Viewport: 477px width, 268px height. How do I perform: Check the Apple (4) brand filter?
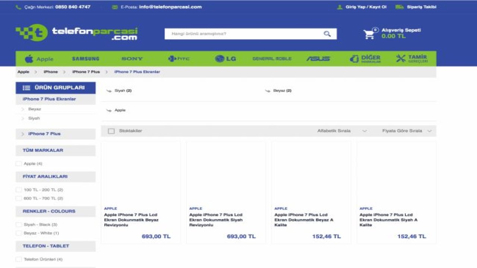pyautogui.click(x=19, y=164)
